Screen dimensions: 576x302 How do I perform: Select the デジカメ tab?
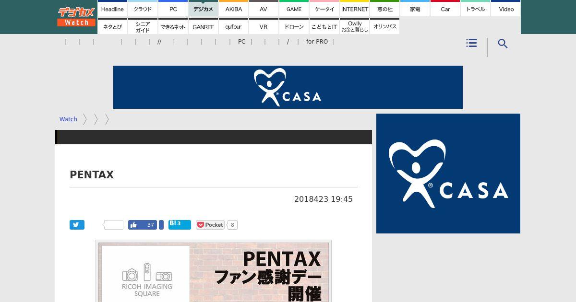point(203,9)
